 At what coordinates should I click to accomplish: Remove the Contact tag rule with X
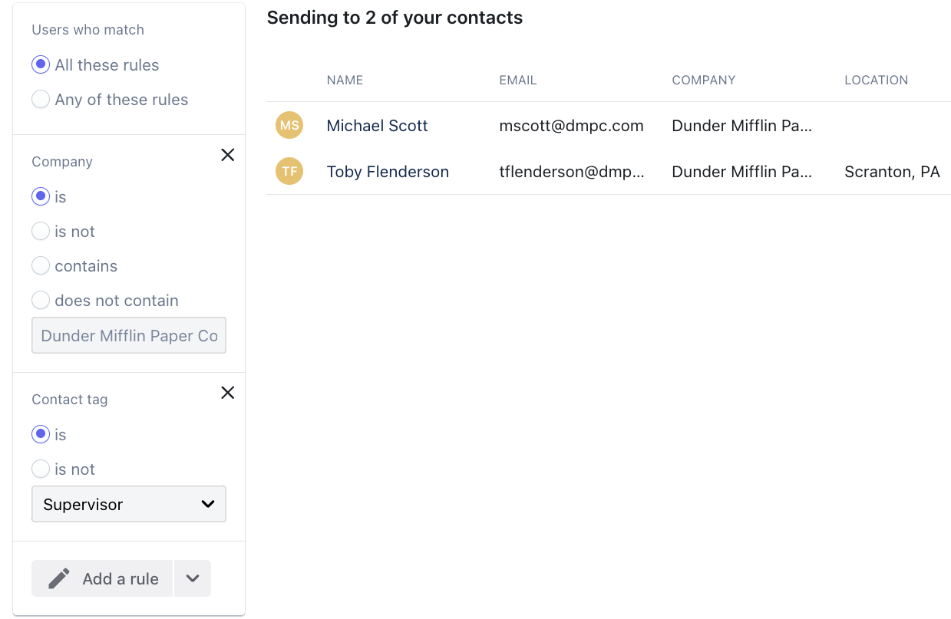pos(227,393)
